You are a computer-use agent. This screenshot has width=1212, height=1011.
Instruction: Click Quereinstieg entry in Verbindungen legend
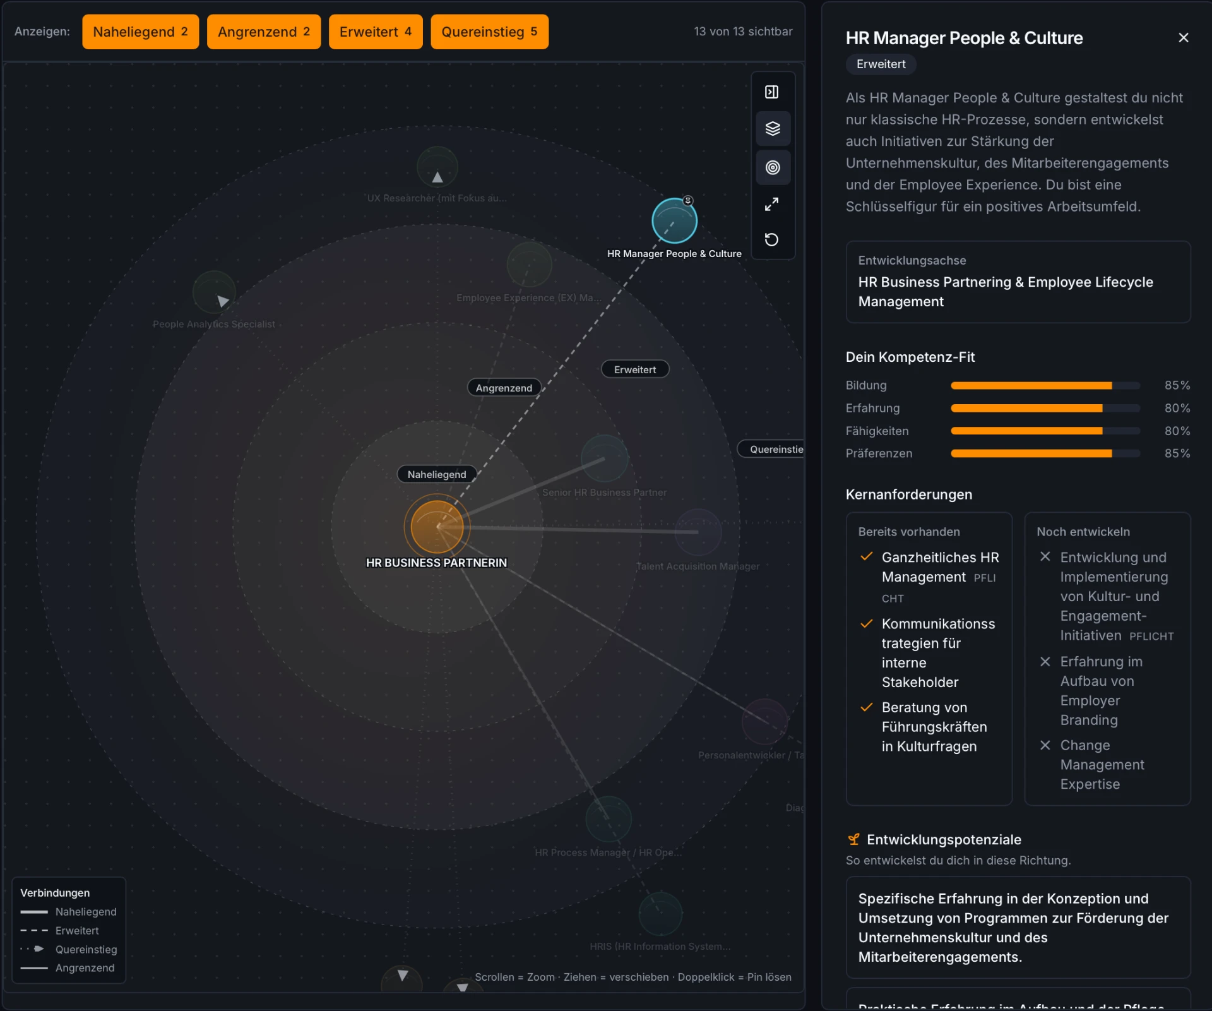pos(69,949)
